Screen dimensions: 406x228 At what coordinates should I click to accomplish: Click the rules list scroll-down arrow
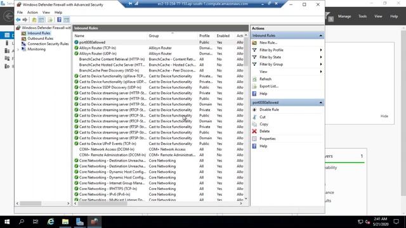(x=246, y=198)
